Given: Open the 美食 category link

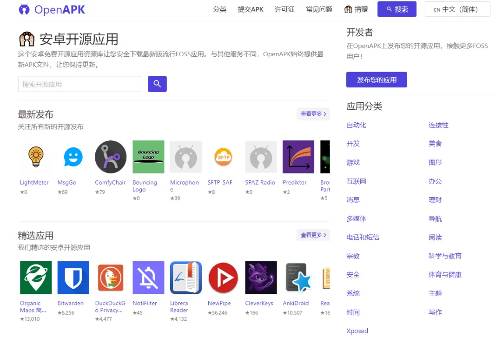Looking at the screenshot, I should point(435,144).
